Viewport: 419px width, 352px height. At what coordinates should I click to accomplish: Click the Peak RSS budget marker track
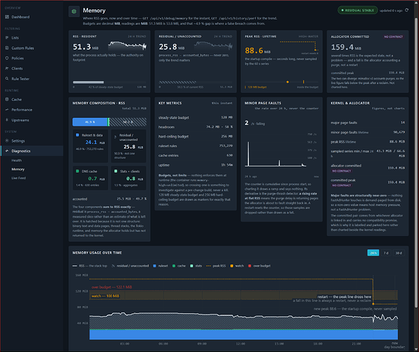coord(282,82)
